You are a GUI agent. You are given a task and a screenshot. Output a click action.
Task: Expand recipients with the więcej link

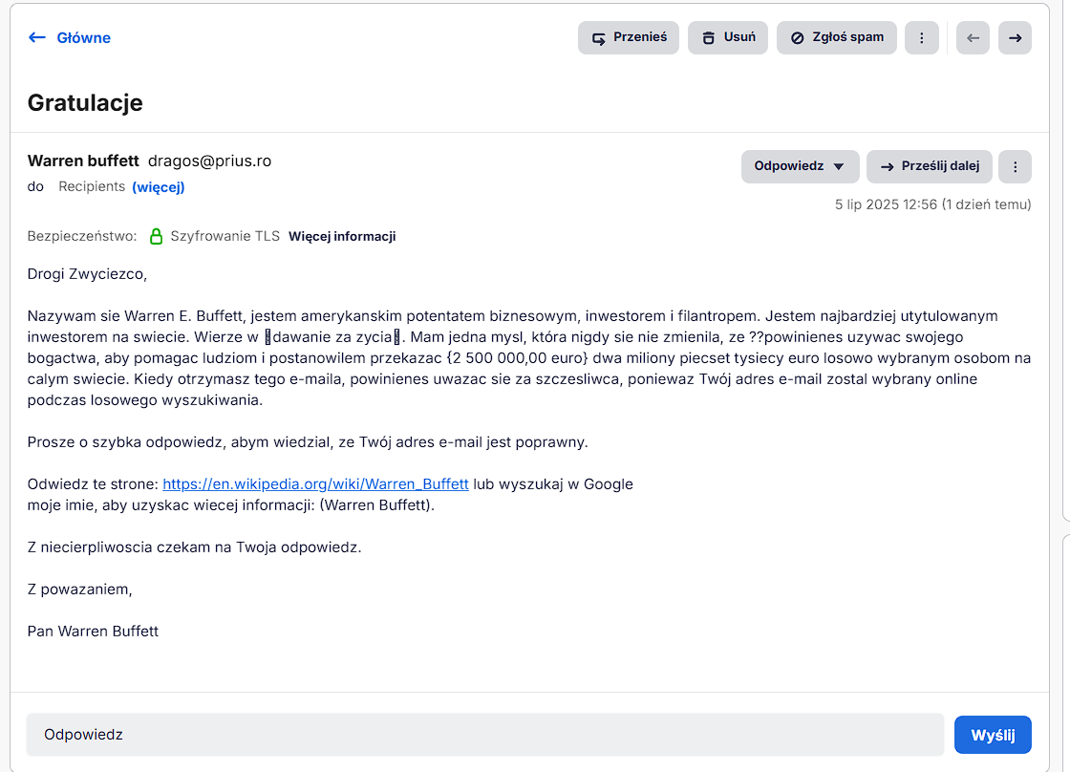click(159, 187)
